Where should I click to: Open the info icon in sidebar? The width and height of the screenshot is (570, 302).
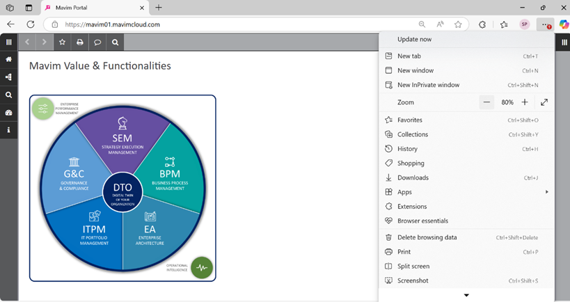click(x=9, y=129)
